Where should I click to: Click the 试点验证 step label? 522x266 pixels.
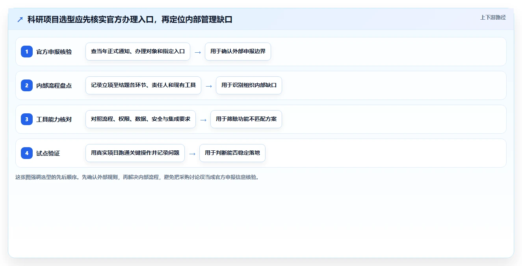[48, 153]
